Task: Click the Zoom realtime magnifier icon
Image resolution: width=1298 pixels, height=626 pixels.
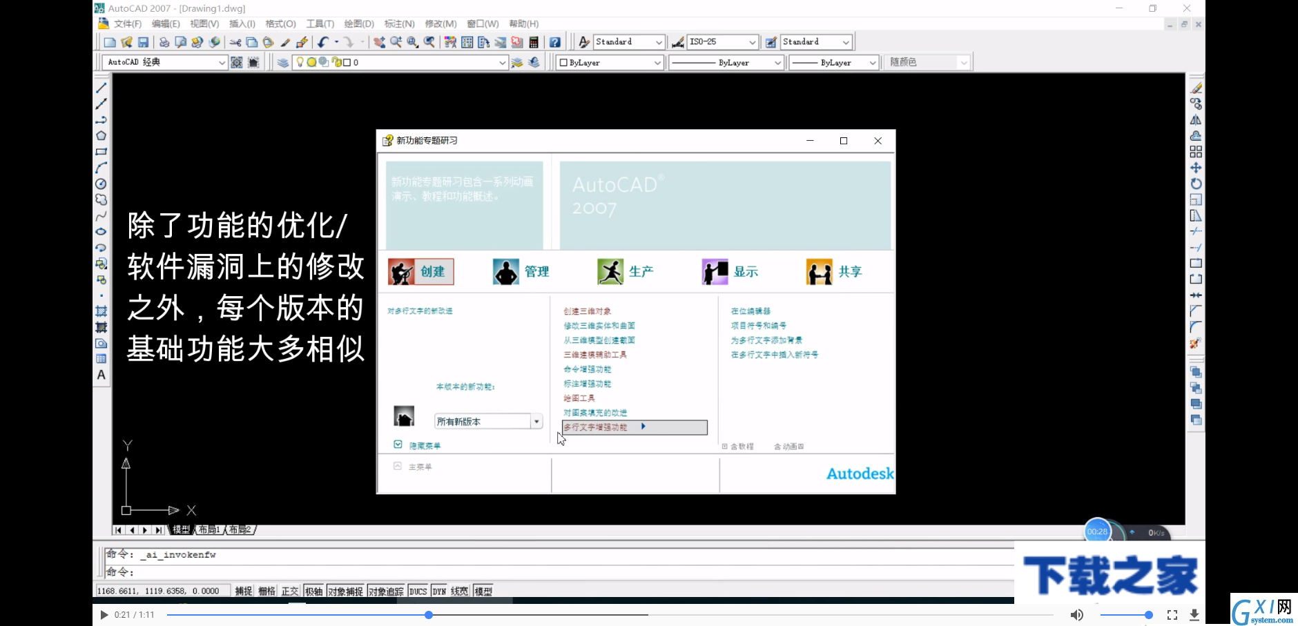Action: [x=396, y=42]
